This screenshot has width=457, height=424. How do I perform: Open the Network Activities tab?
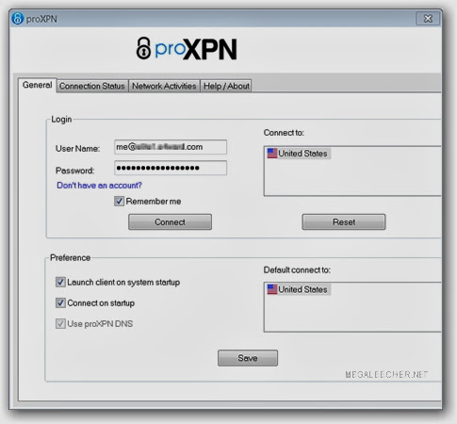(x=164, y=86)
